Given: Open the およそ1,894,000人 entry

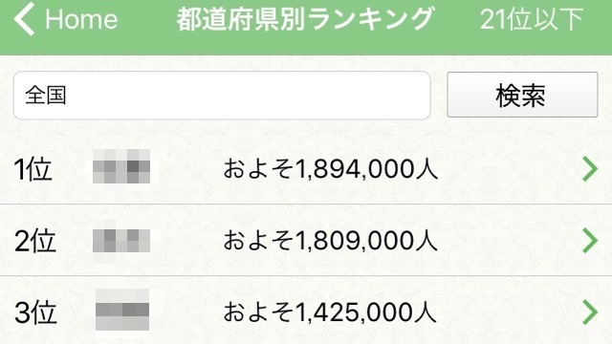Looking at the screenshot, I should [330, 169].
